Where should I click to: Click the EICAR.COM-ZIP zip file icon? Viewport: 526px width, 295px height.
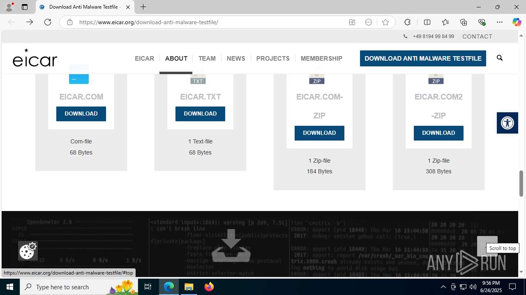tap(317, 79)
